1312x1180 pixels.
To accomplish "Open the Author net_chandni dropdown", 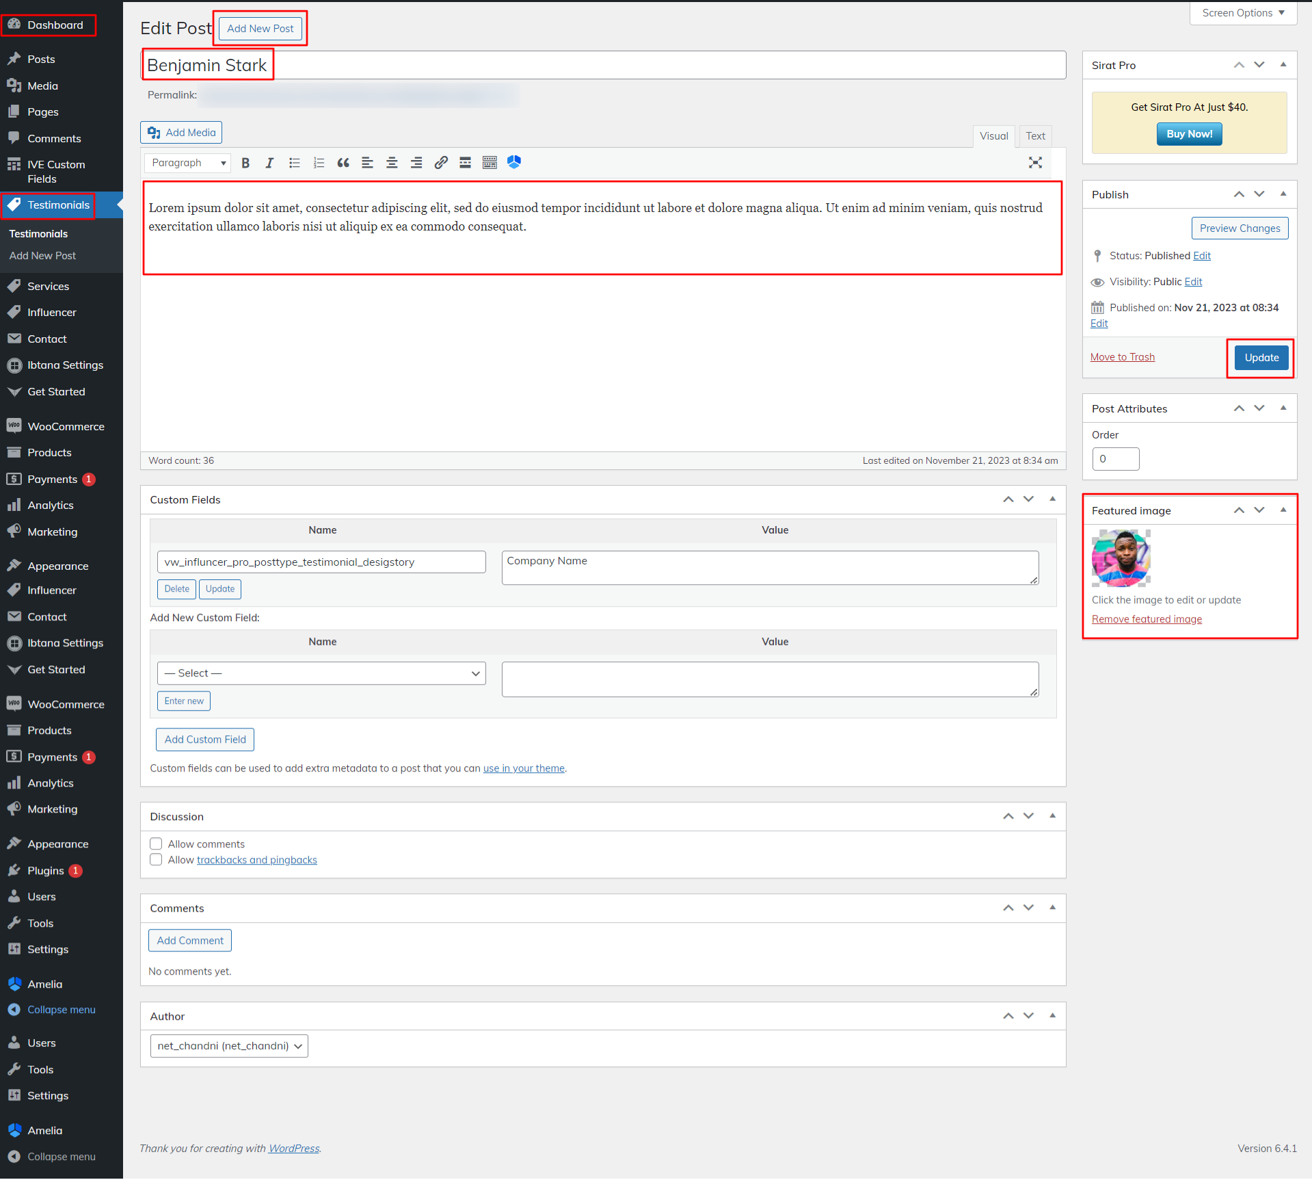I will tap(229, 1046).
